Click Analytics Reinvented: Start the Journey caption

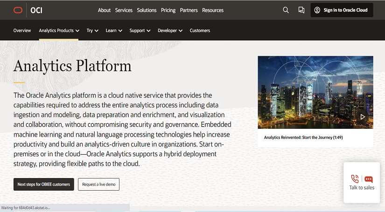coord(303,138)
